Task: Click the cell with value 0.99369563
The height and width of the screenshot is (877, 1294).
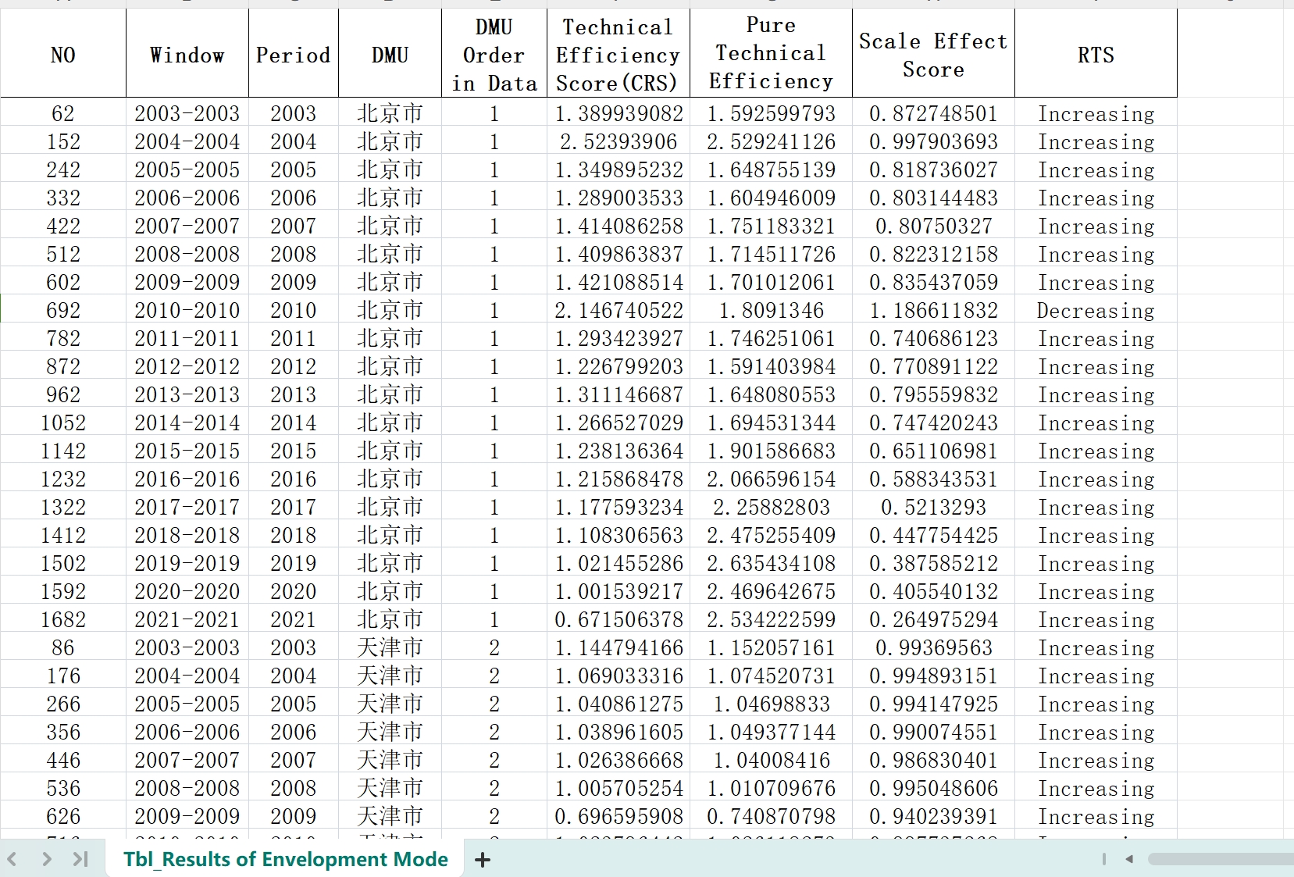Action: (933, 647)
